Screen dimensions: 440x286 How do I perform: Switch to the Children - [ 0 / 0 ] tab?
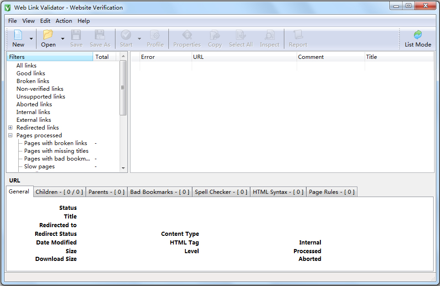point(59,192)
